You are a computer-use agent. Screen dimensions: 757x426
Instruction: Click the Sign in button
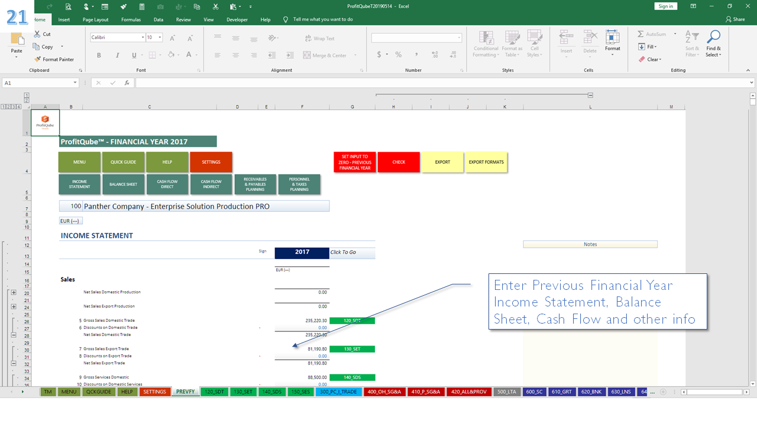[x=666, y=6]
